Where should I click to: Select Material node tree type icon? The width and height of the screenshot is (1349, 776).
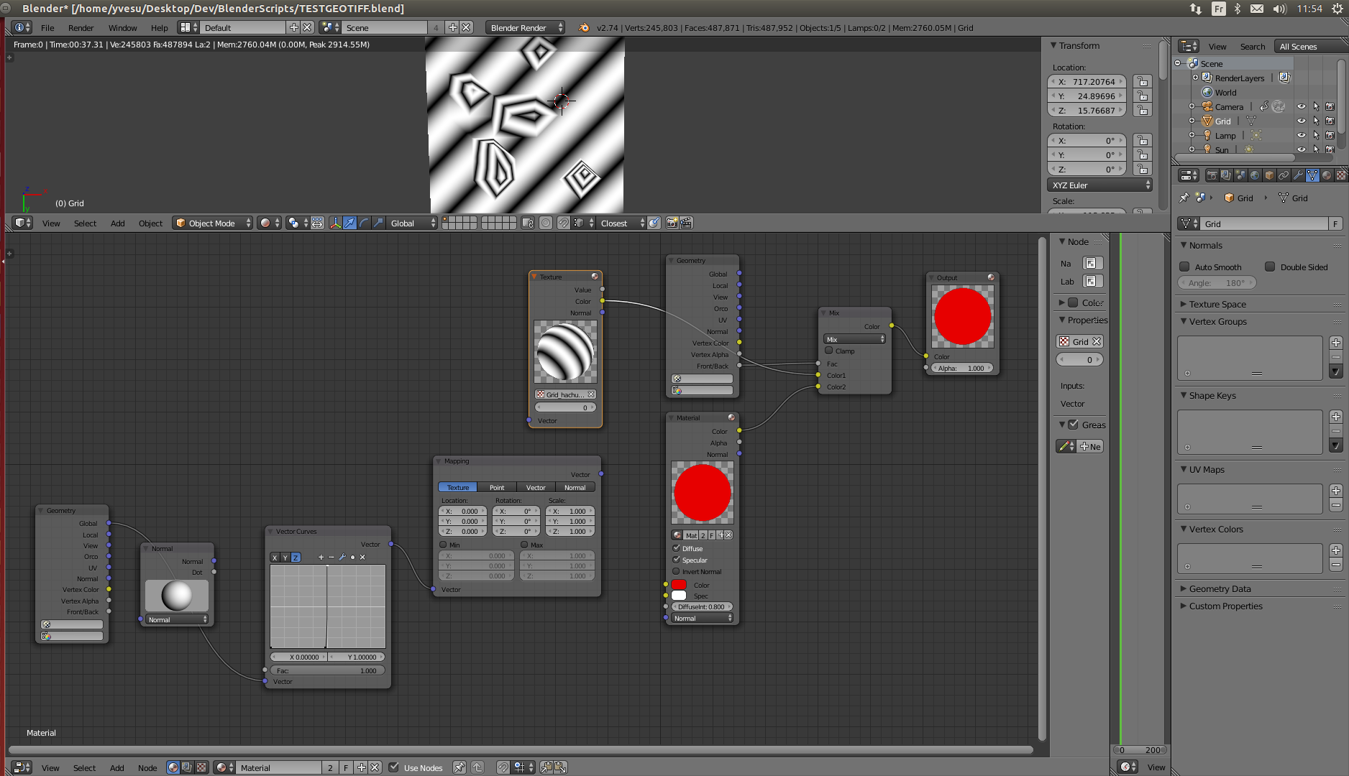(x=173, y=767)
